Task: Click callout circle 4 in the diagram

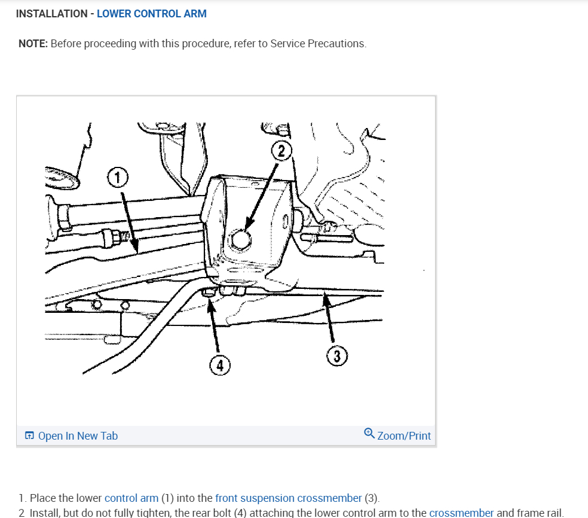Action: [220, 365]
